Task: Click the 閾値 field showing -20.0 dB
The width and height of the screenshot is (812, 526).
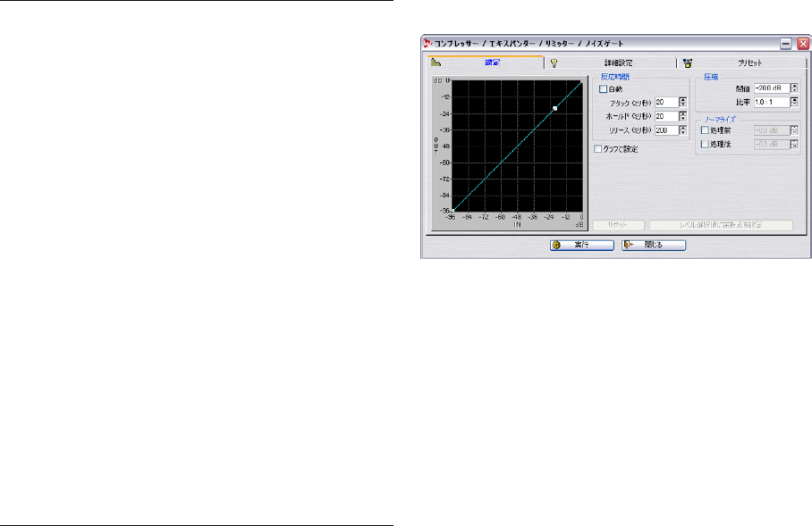Action: [x=772, y=88]
